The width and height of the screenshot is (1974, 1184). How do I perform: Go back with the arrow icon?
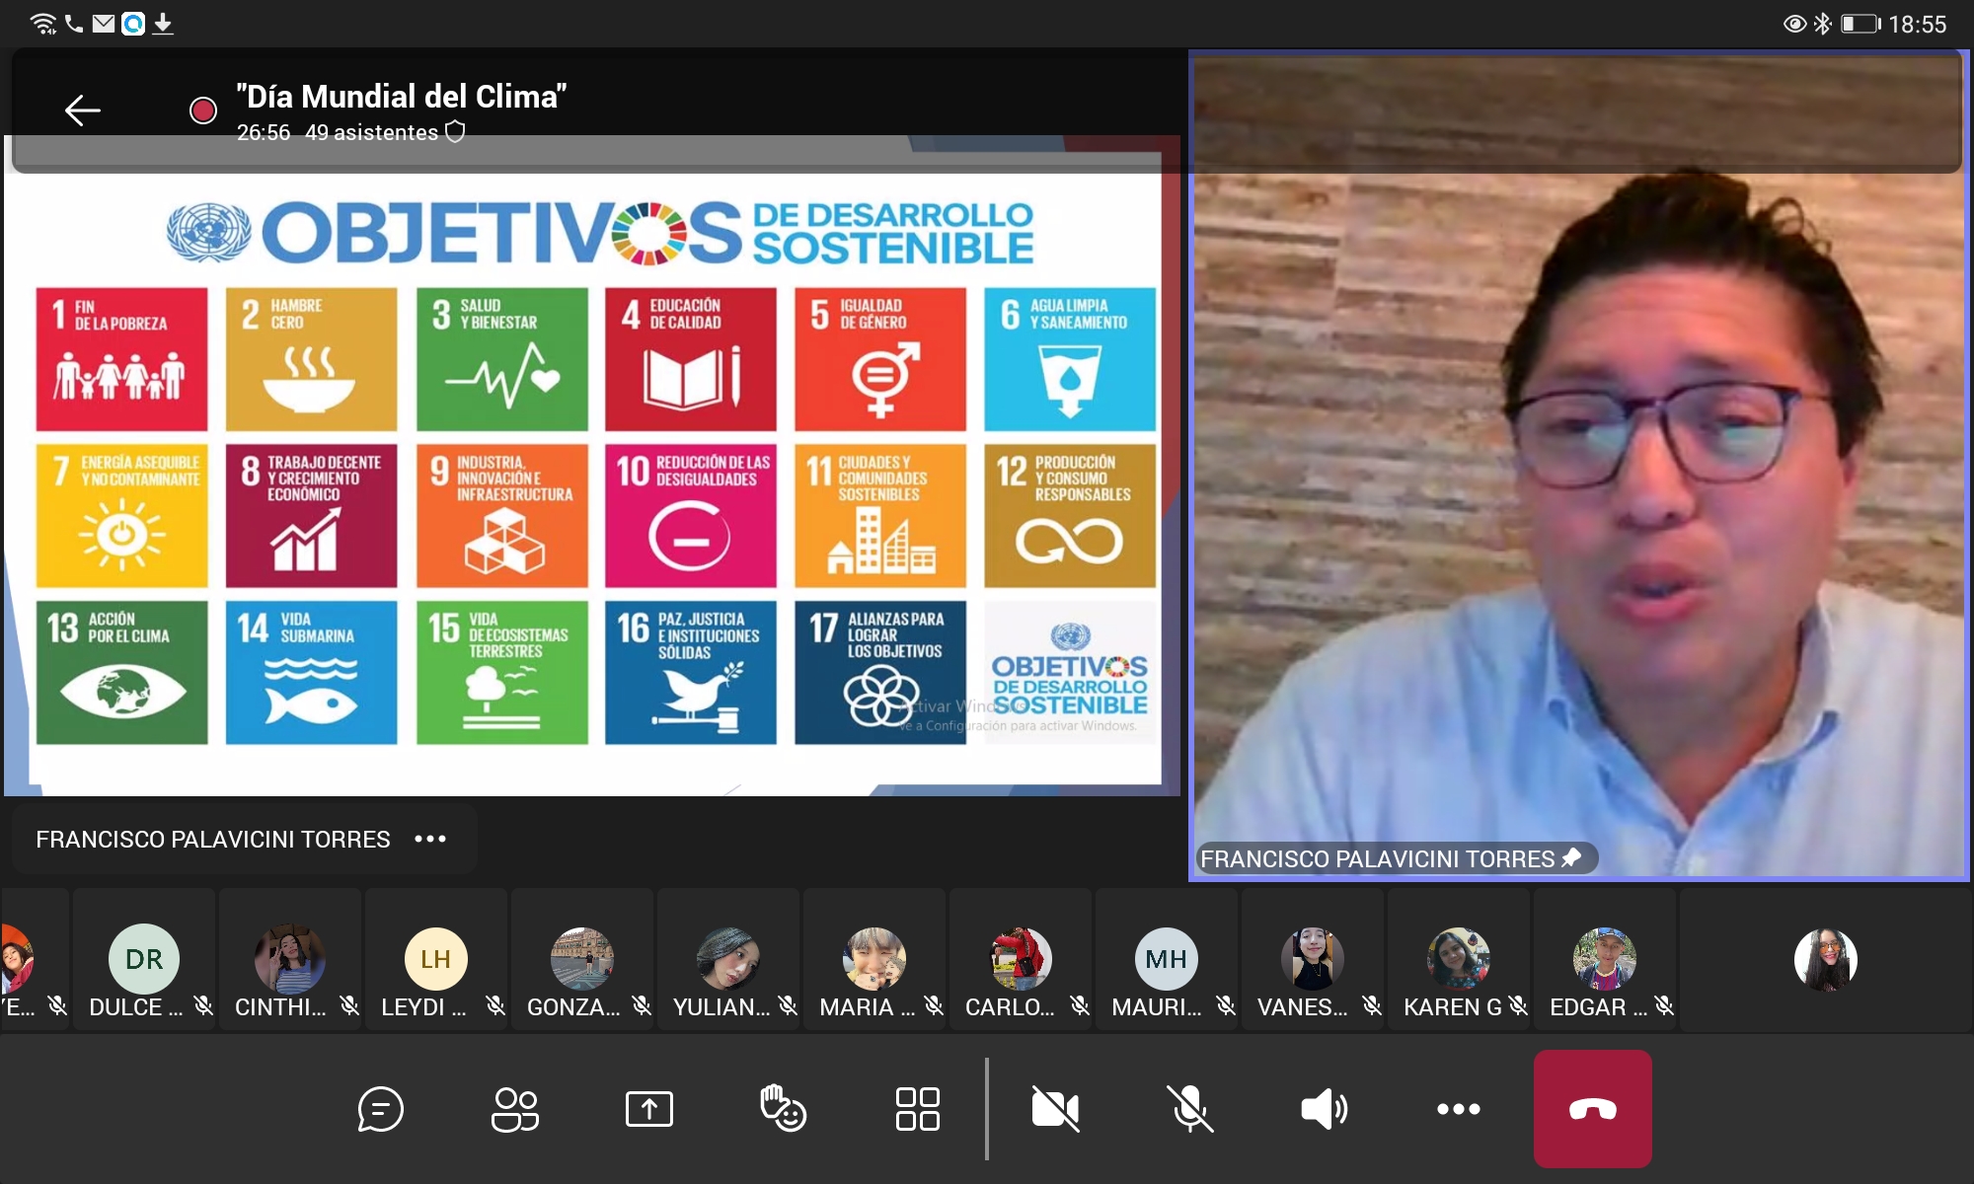point(83,110)
